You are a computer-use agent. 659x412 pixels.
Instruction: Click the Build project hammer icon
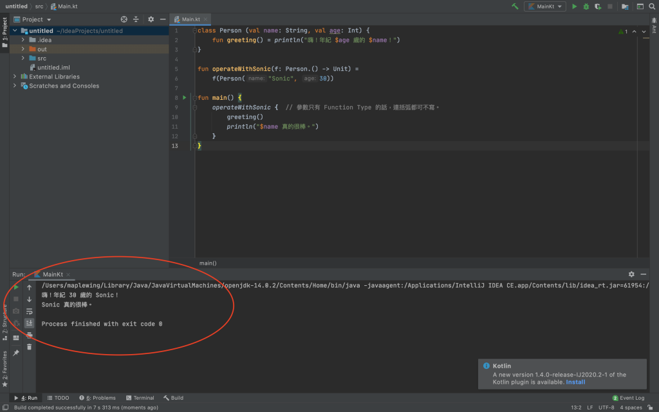point(515,6)
